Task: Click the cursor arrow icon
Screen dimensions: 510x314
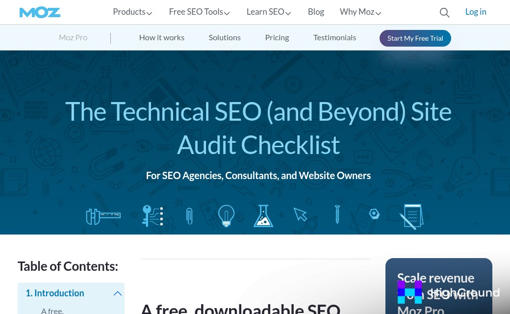Action: tap(300, 214)
